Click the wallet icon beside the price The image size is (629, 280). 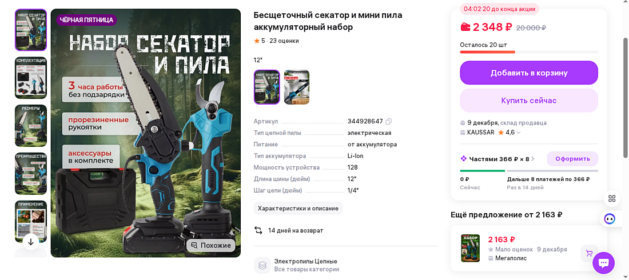click(x=465, y=27)
